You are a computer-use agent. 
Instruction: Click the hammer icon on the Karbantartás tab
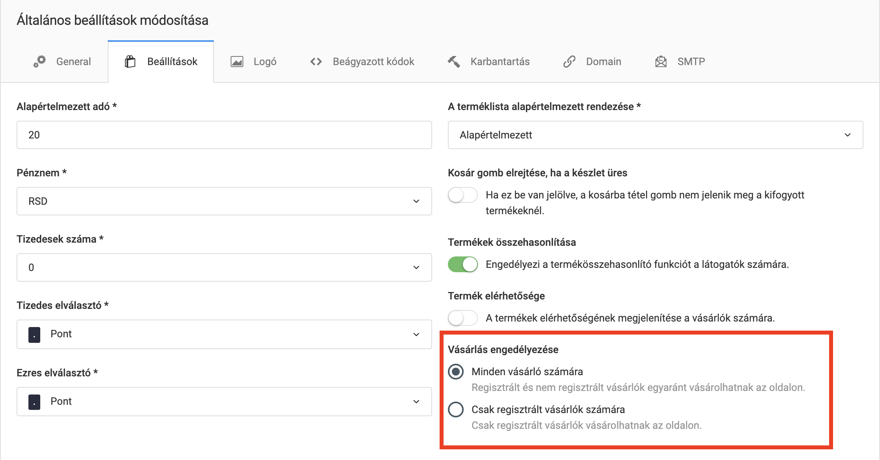453,62
